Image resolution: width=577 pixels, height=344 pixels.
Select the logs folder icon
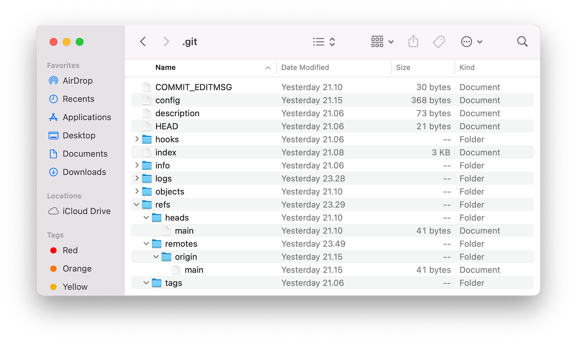(x=147, y=178)
